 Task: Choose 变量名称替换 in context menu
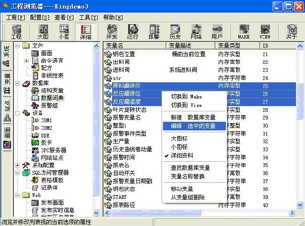pos(194,177)
